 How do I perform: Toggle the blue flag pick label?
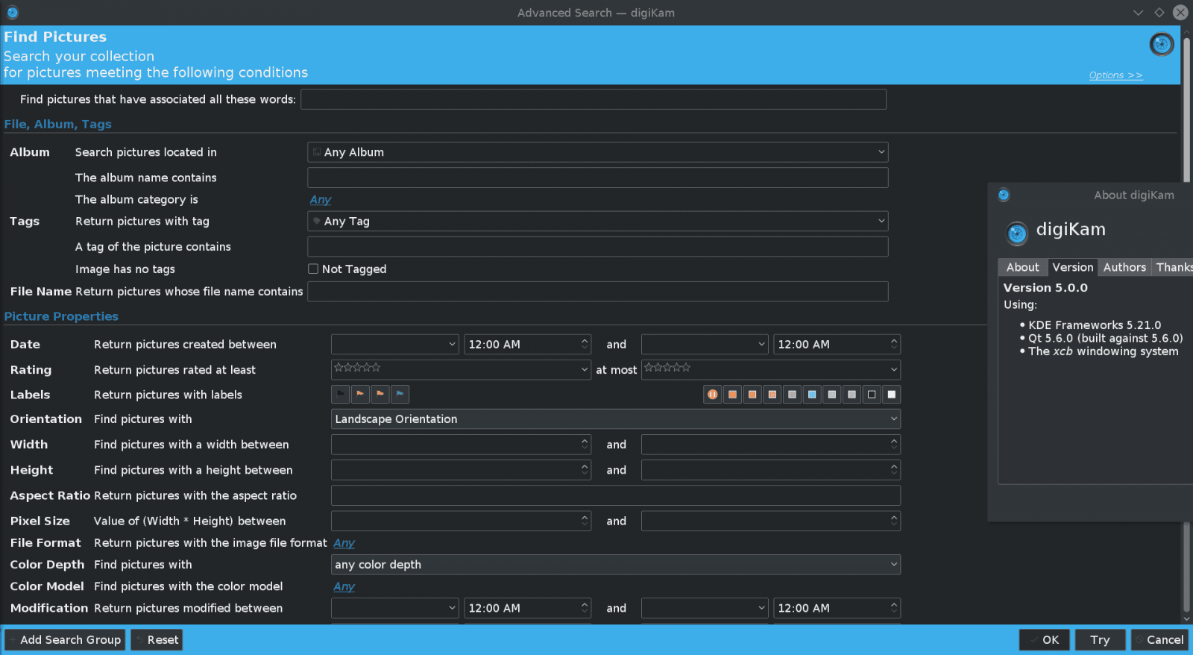[400, 394]
